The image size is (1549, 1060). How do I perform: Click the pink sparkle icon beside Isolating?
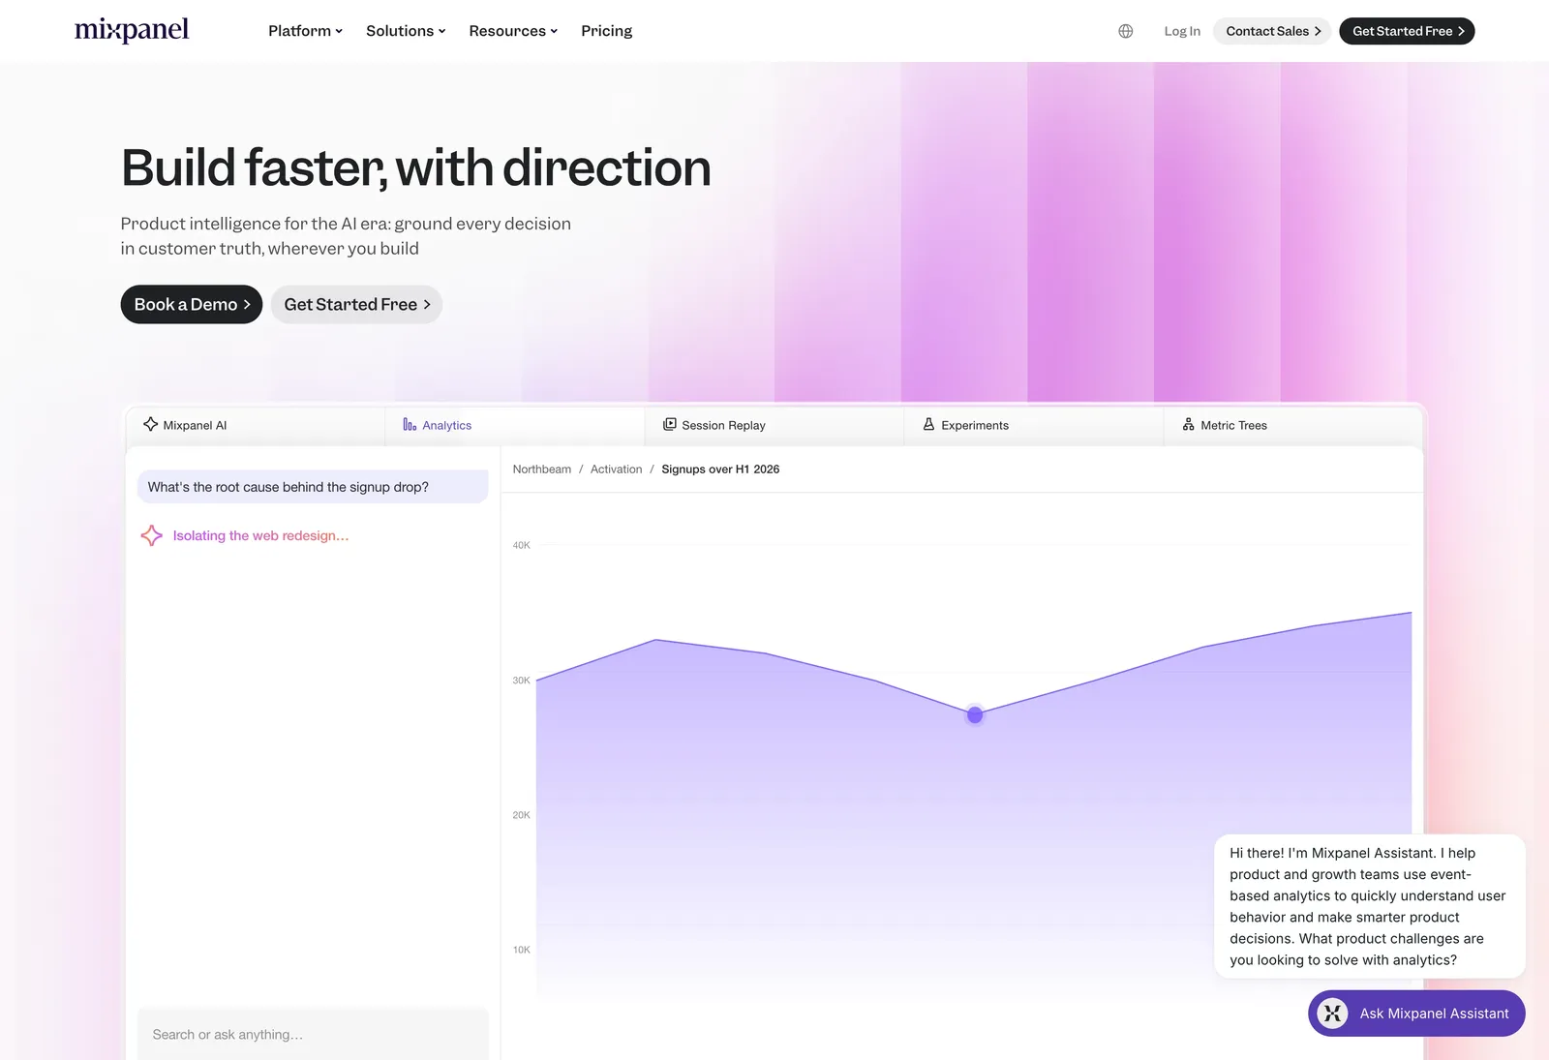[152, 535]
